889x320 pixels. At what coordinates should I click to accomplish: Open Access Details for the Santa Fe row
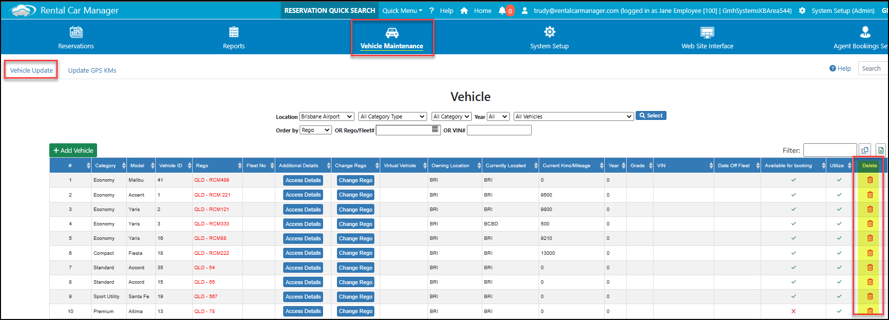303,297
